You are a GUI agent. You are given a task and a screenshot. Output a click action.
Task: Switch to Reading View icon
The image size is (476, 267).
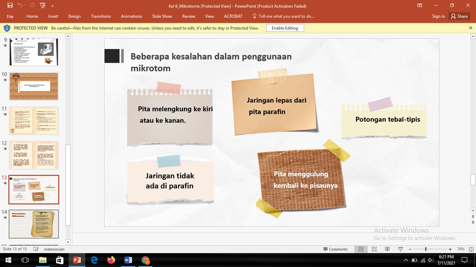pos(387,249)
